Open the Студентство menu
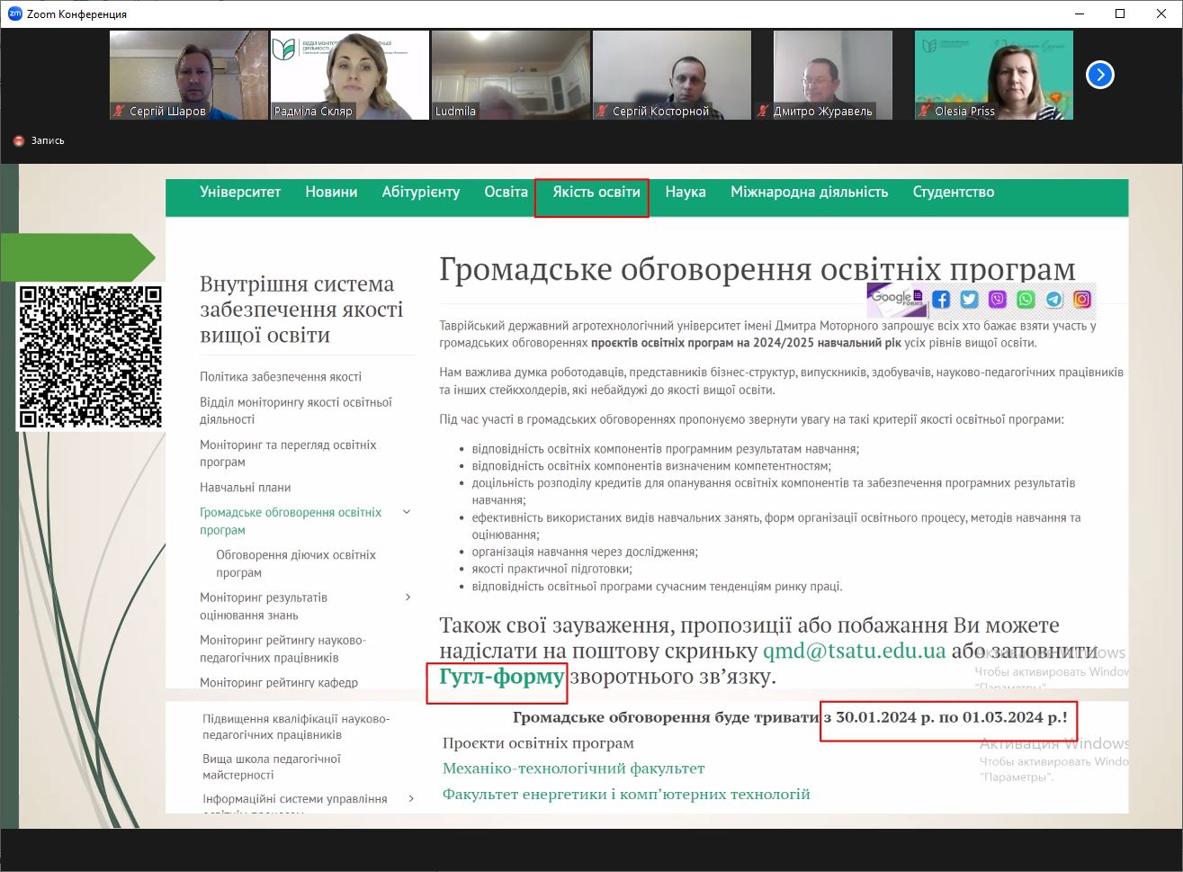This screenshot has height=872, width=1183. (954, 192)
